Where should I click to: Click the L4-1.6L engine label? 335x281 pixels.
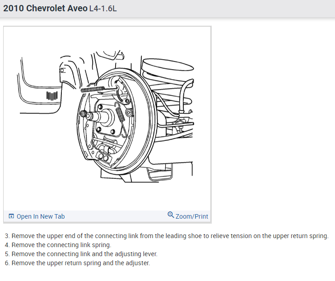(103, 9)
